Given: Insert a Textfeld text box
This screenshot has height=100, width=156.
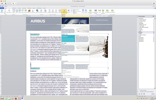Looking at the screenshot, I should (x=60, y=11).
